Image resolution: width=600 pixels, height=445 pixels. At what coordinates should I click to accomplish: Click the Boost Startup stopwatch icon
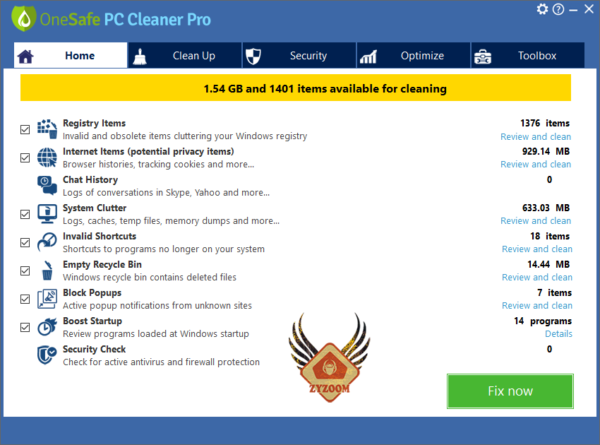click(x=47, y=327)
